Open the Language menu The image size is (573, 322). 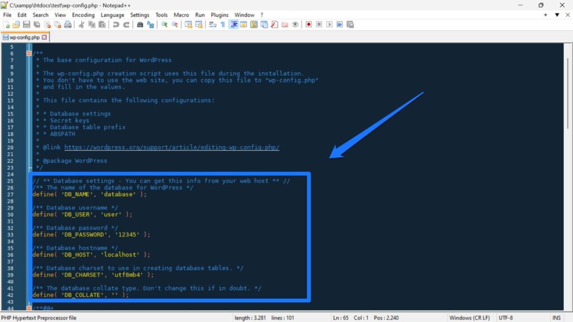112,15
